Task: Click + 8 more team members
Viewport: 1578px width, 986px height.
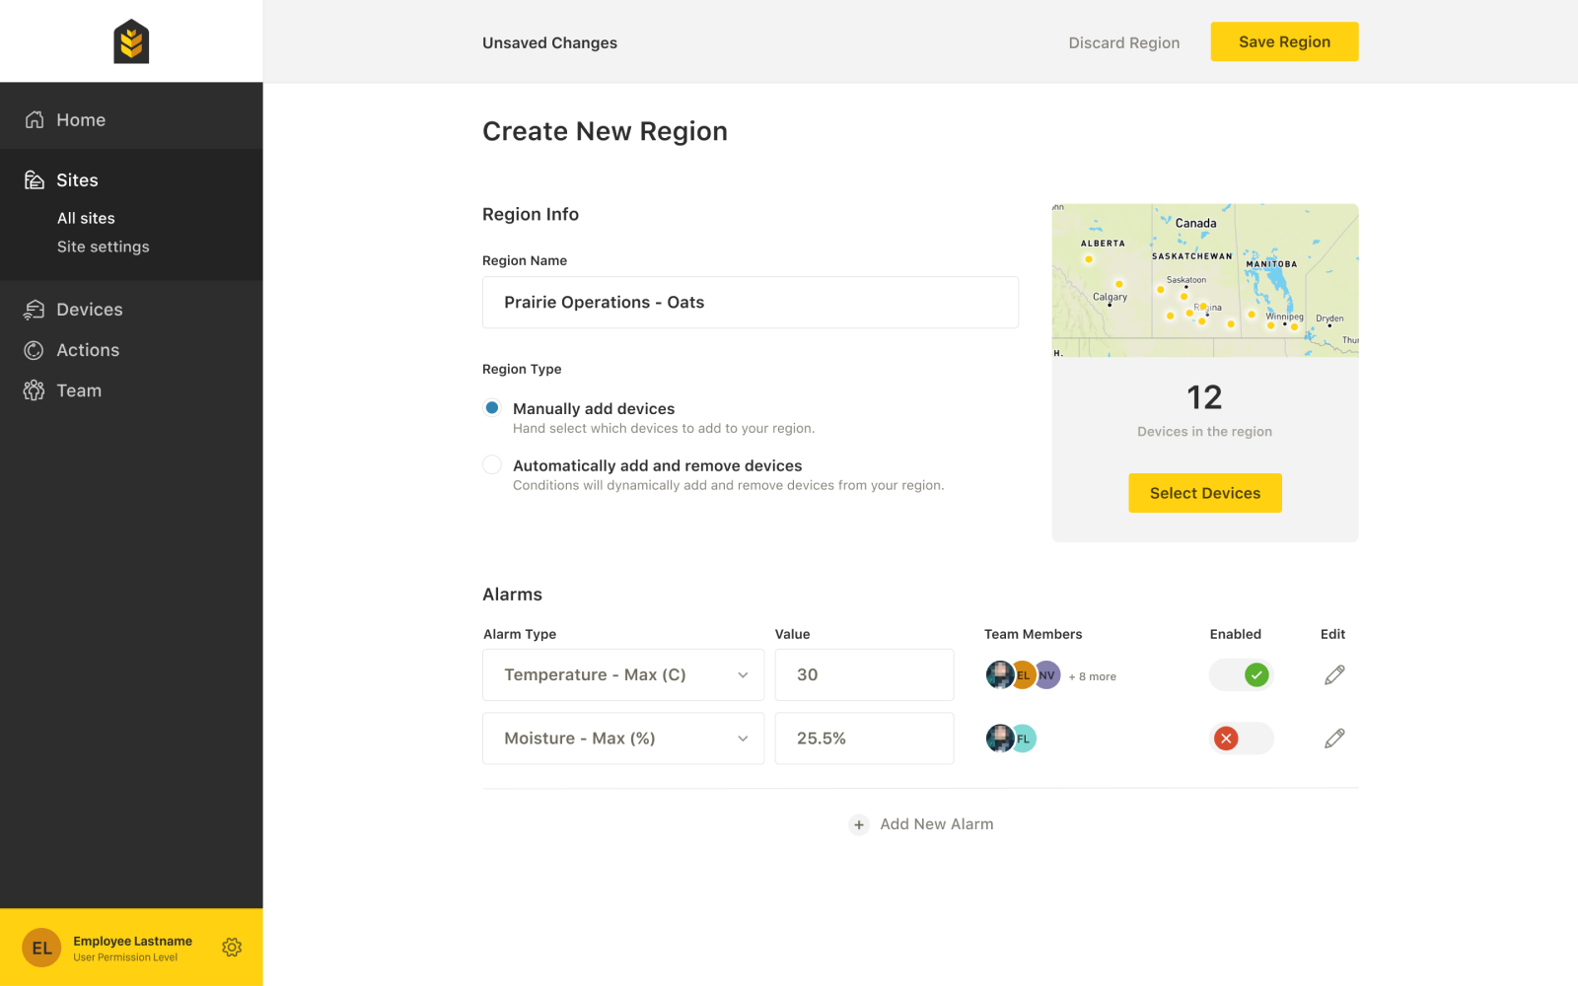Action: 1093,676
